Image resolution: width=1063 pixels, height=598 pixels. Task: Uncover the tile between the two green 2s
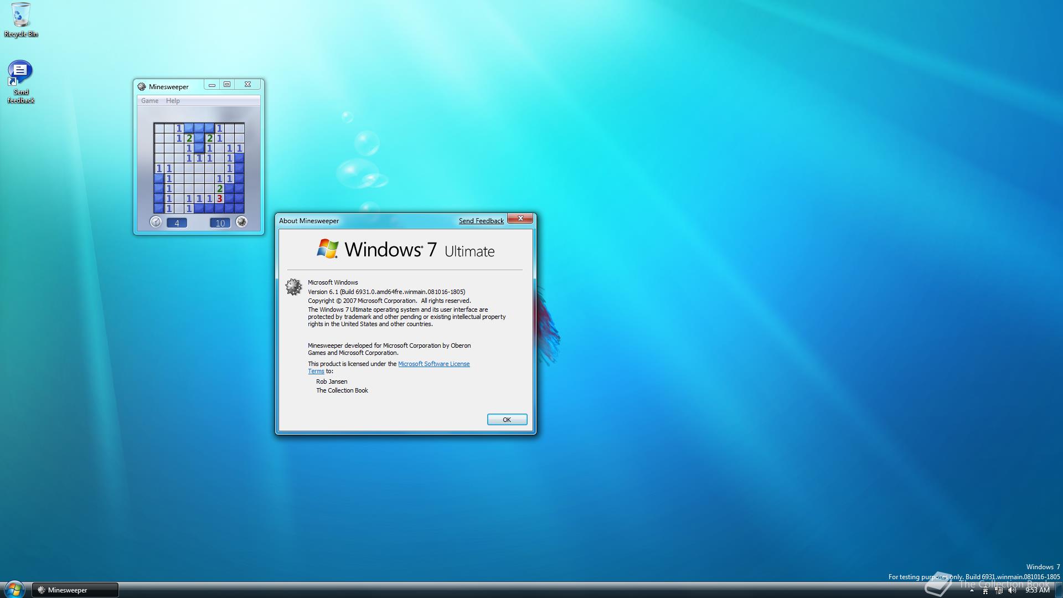(199, 138)
